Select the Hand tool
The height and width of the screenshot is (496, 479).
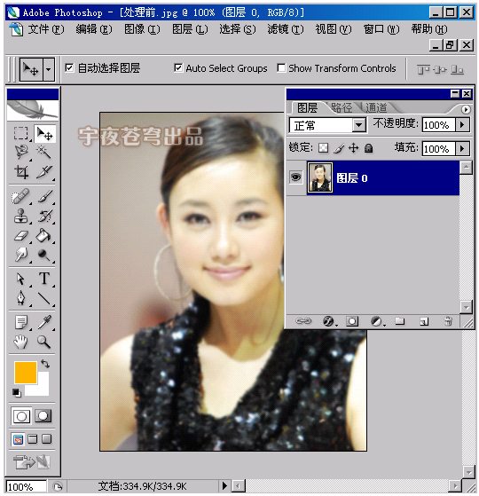click(x=21, y=342)
